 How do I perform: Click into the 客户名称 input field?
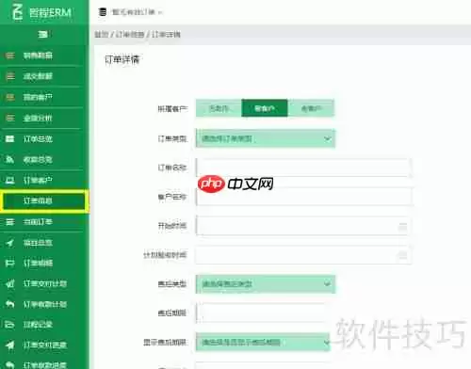coord(303,197)
